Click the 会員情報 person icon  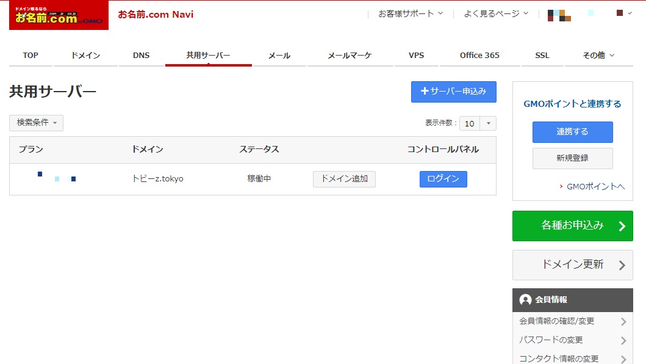tap(525, 300)
